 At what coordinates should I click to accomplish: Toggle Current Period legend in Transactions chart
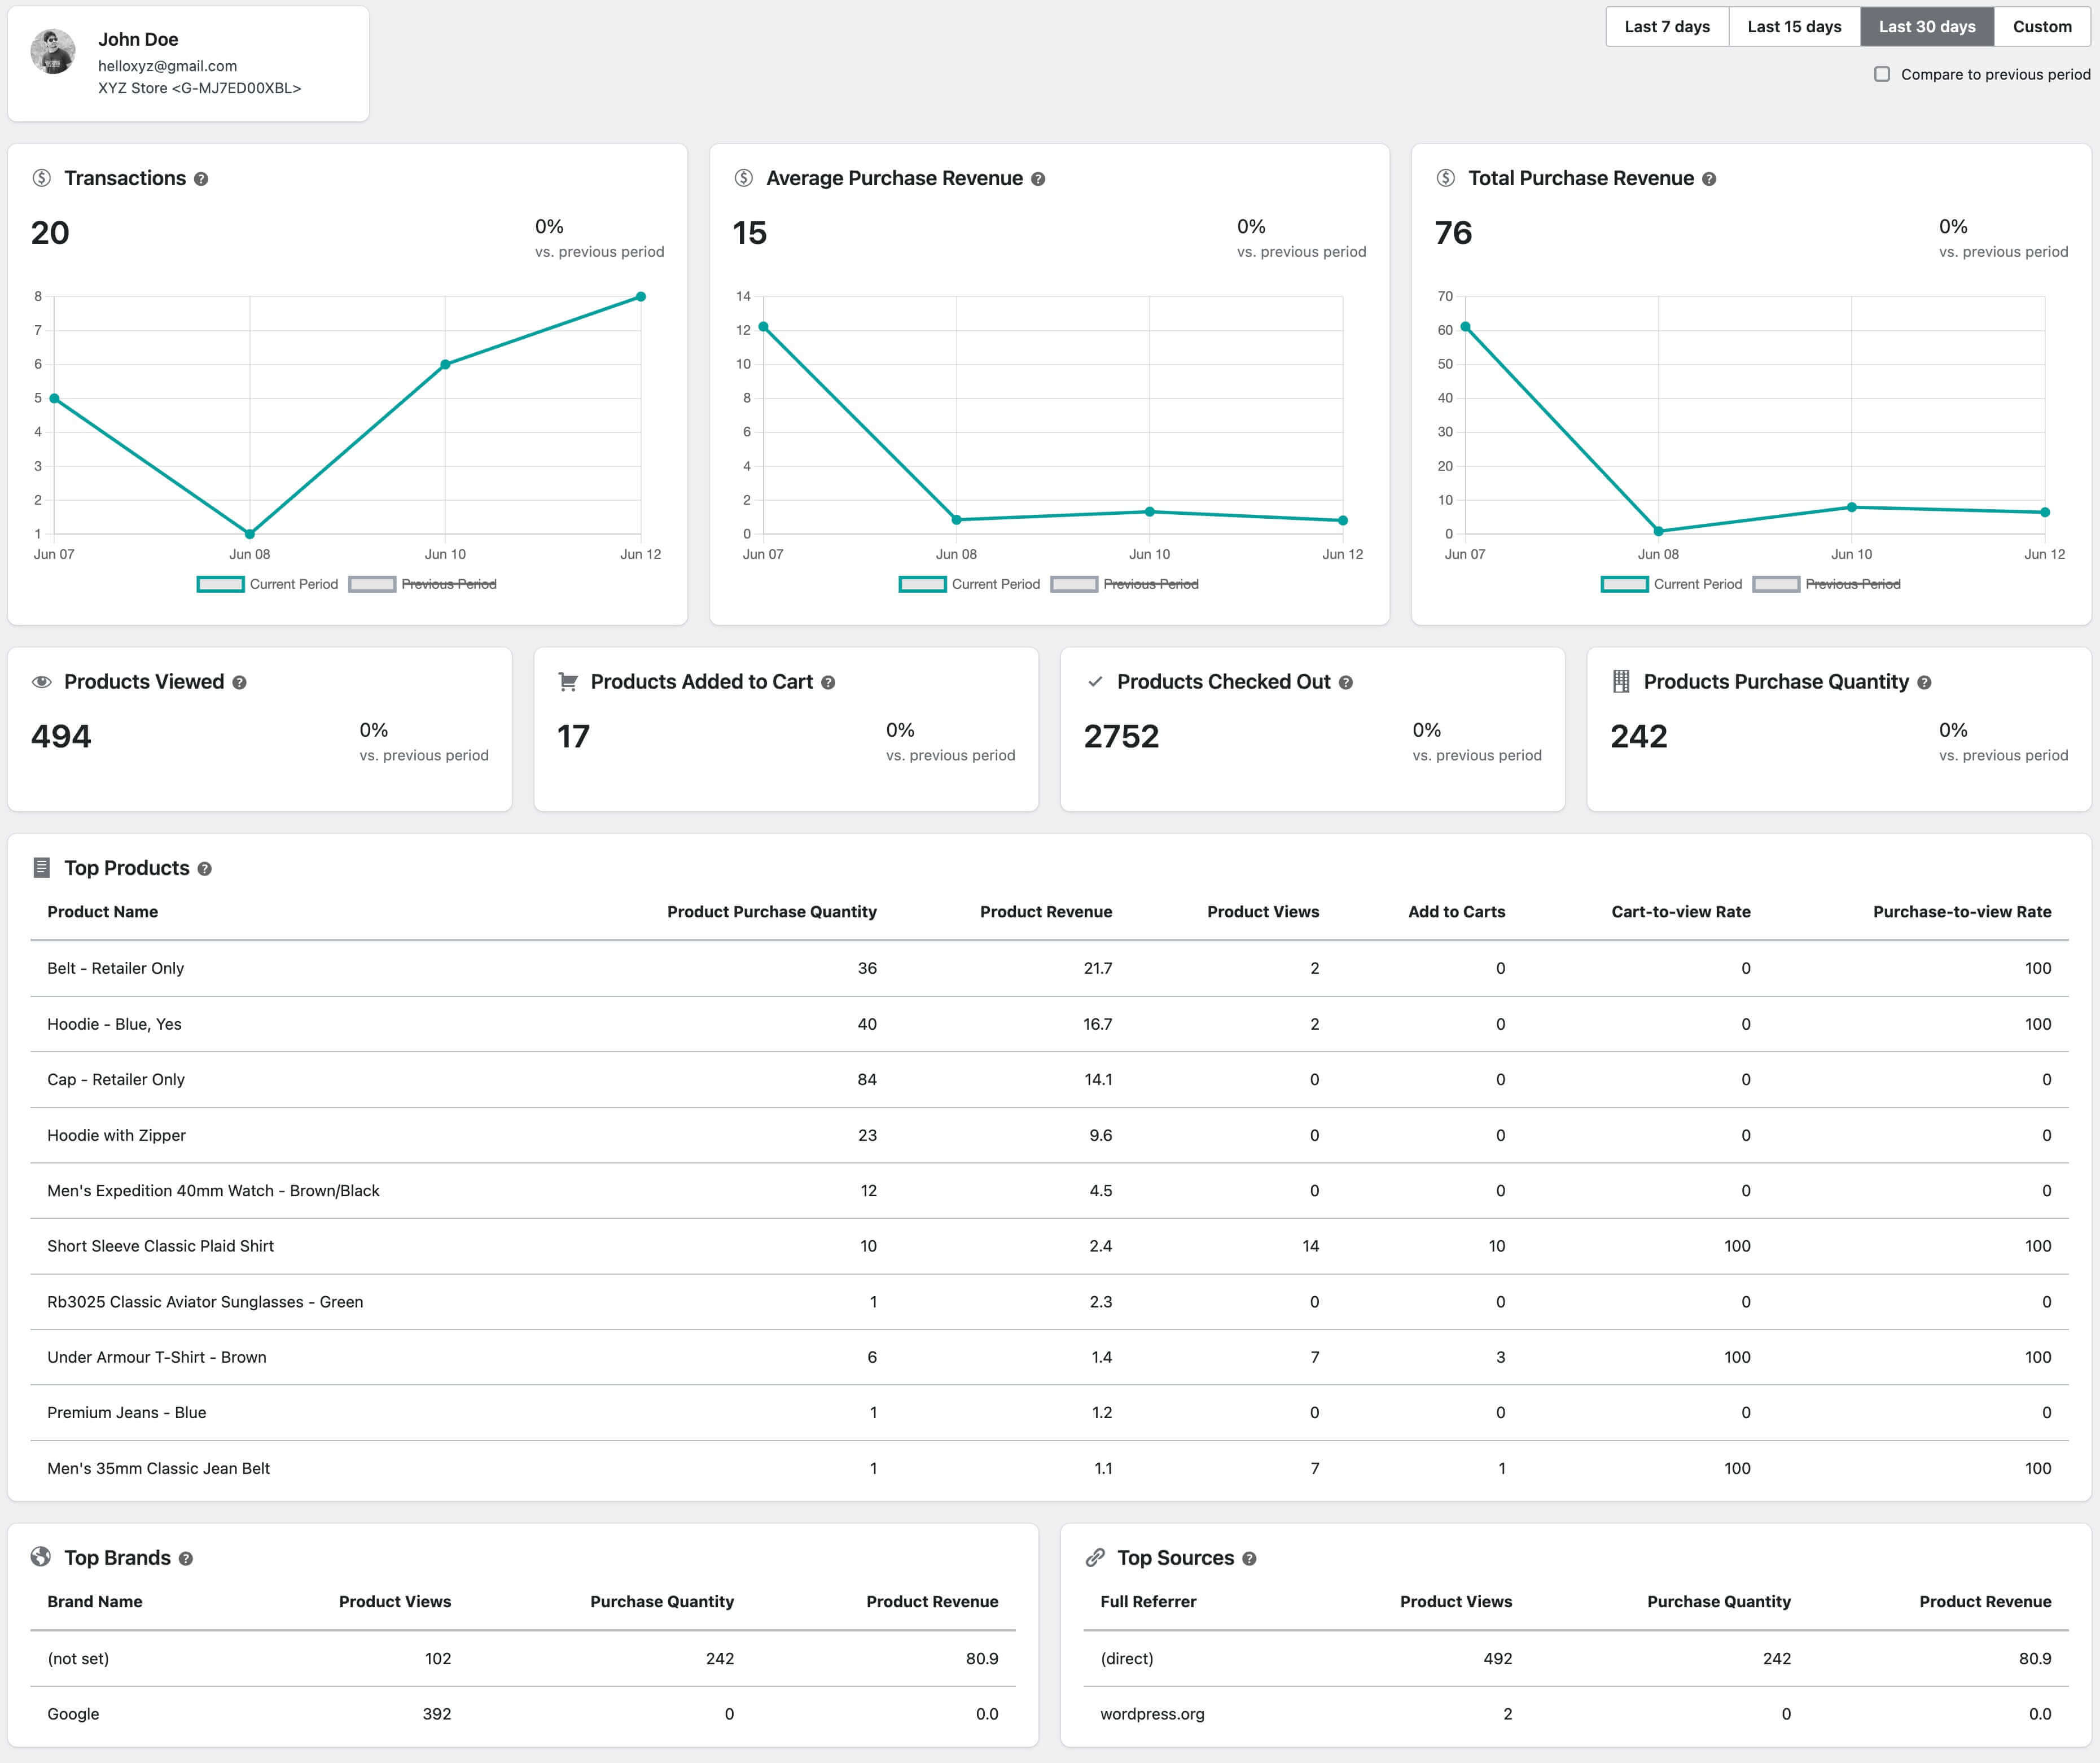pyautogui.click(x=267, y=584)
